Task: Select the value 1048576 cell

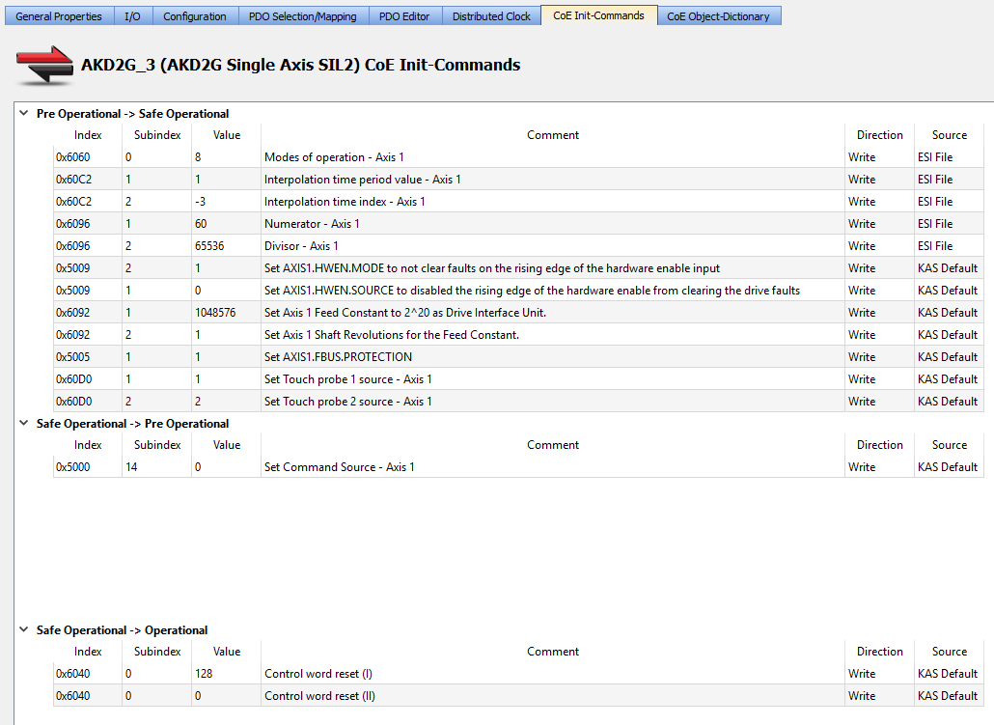Action: click(x=226, y=312)
